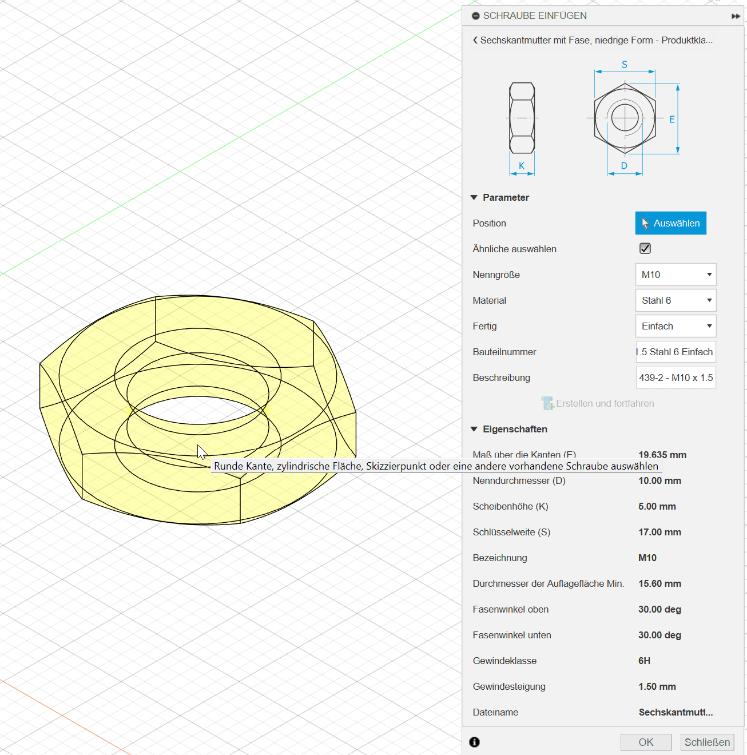This screenshot has height=755, width=747.
Task: Click the Auswählen position button
Action: (670, 223)
